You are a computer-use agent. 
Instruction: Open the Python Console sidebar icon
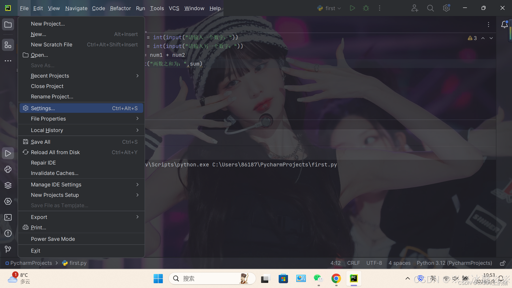pos(8,169)
